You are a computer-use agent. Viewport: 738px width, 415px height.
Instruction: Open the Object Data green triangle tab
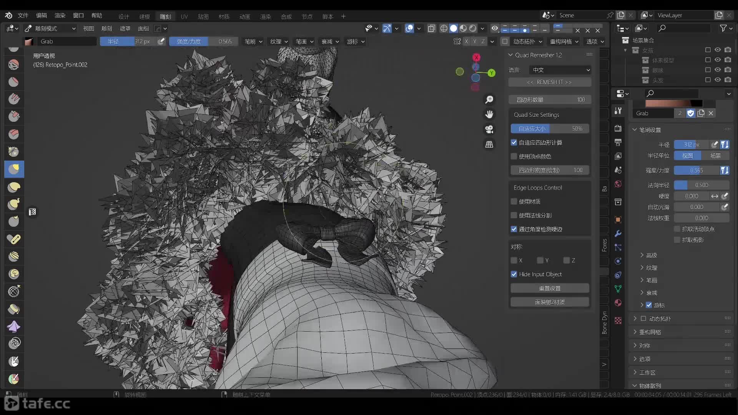pos(618,289)
